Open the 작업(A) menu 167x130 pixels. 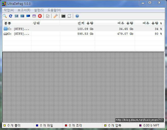(9, 10)
